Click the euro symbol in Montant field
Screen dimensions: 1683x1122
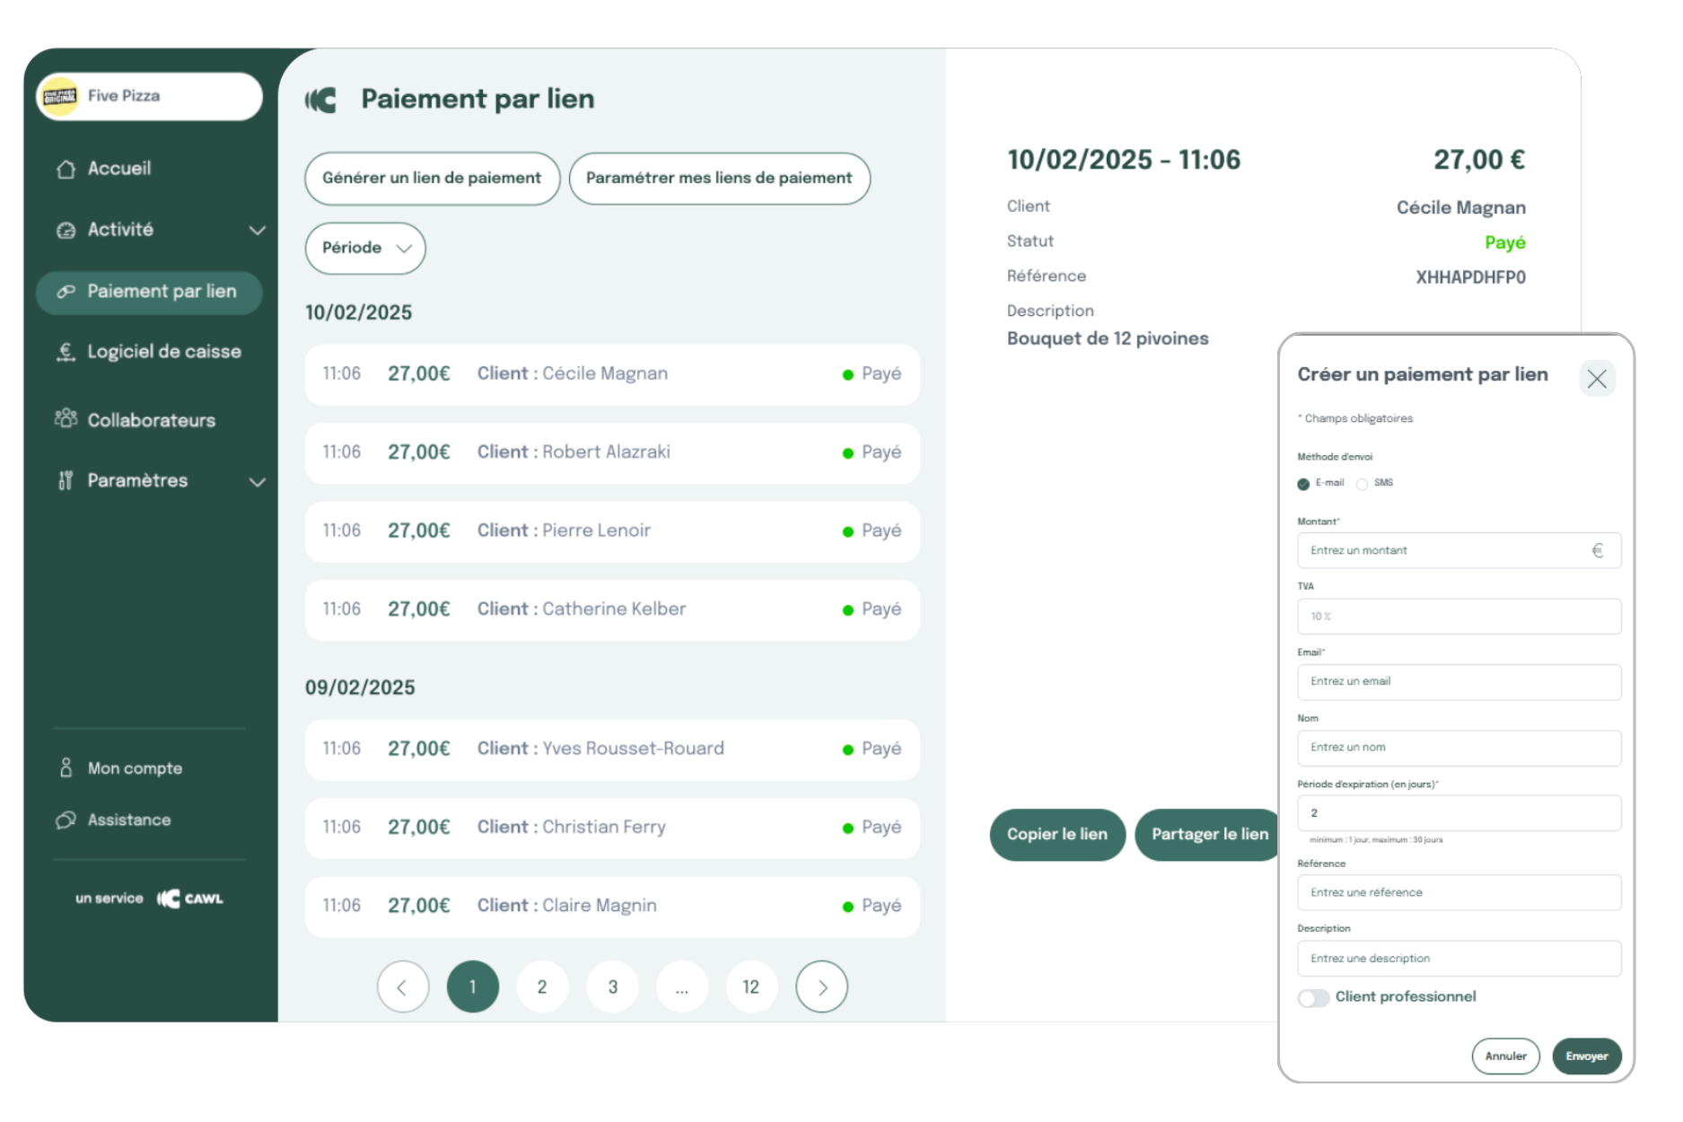point(1598,551)
